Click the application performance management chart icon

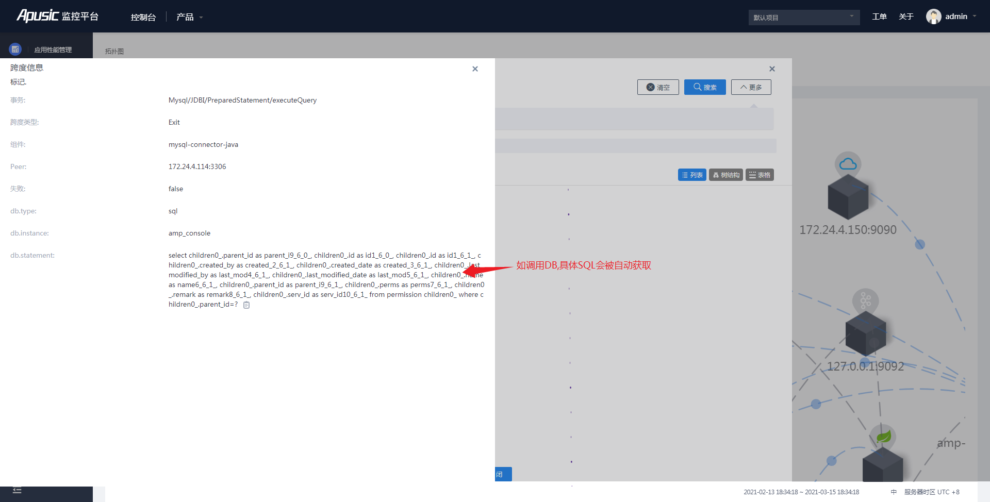(15, 49)
